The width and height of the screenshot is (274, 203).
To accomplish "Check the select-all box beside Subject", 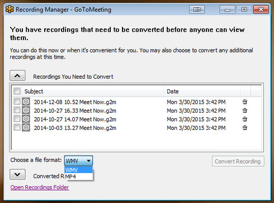I will pyautogui.click(x=17, y=91).
